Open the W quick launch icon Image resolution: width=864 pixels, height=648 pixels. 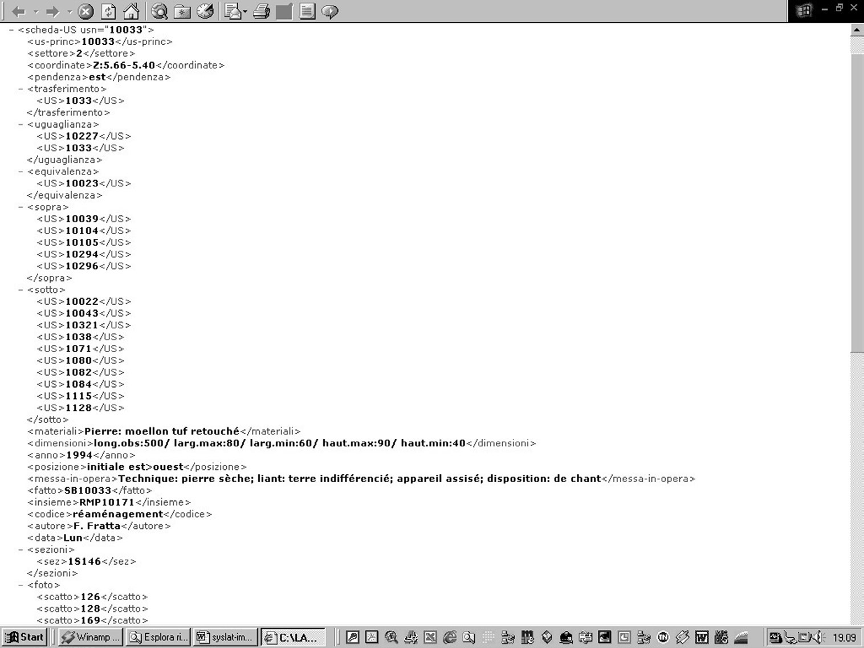tap(702, 637)
